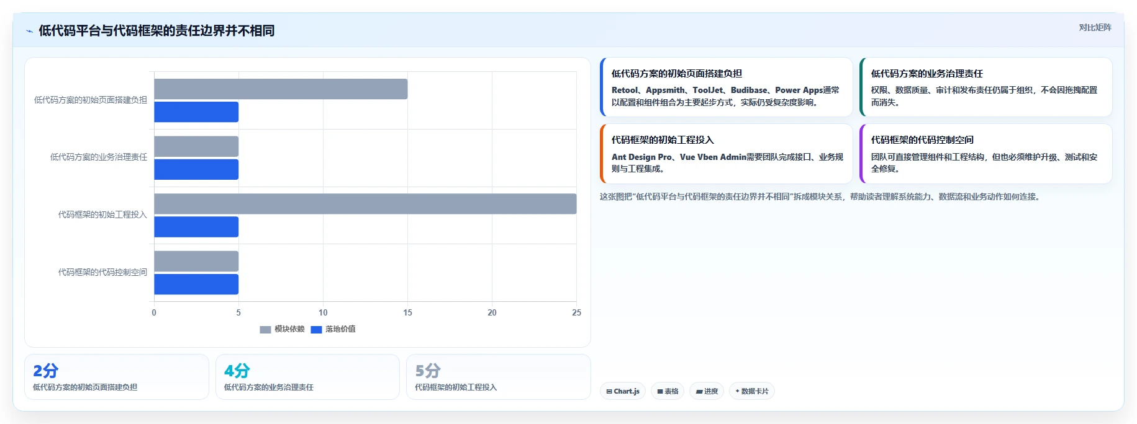Click the small icon beside the header title
1137x424 pixels.
tap(29, 31)
